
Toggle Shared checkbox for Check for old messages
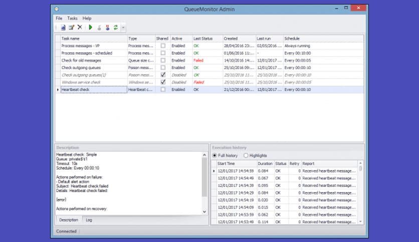[x=163, y=60]
